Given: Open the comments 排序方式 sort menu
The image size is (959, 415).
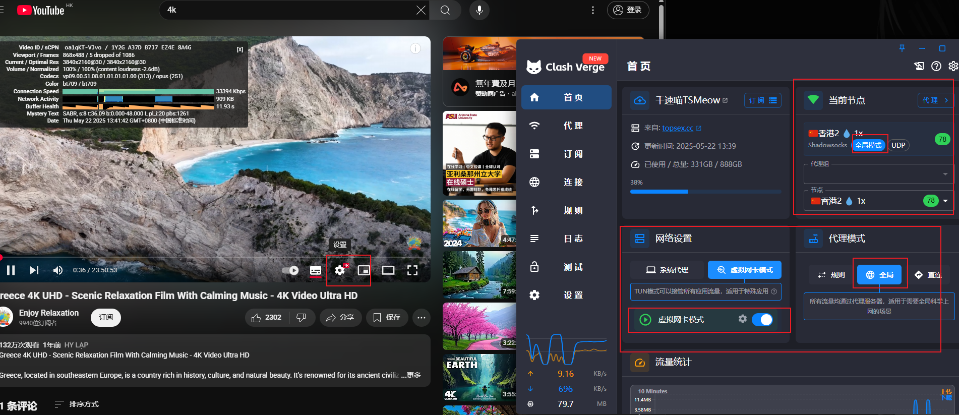Looking at the screenshot, I should [77, 404].
